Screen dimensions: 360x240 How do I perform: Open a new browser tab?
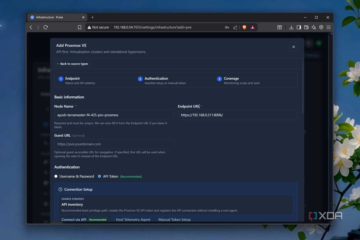point(92,17)
